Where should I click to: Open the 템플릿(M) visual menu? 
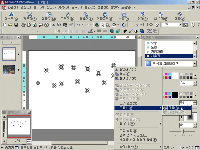click(49, 16)
